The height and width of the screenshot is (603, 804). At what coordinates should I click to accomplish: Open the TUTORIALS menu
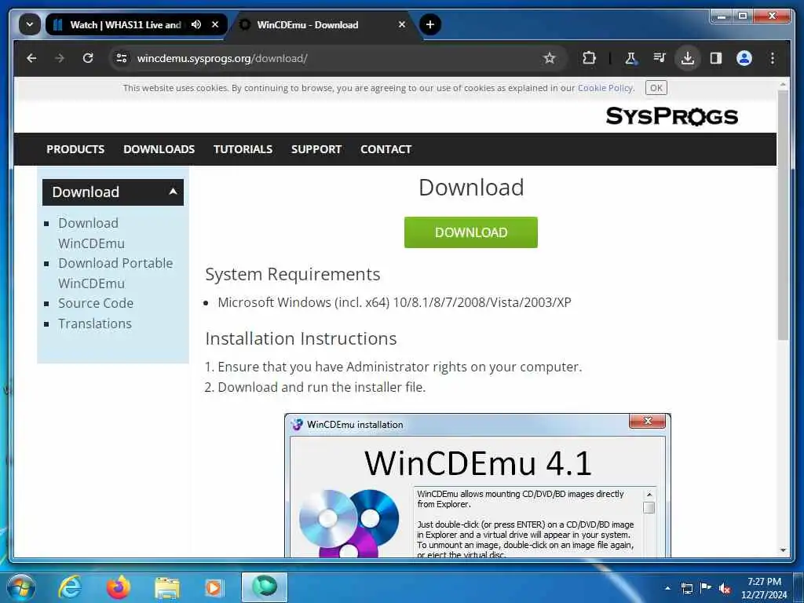click(243, 149)
